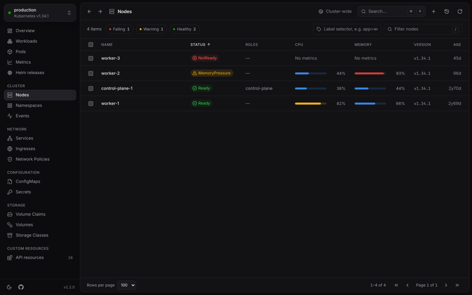Image resolution: width=472 pixels, height=295 pixels.
Task: Filter by Warning 1 chip
Action: pos(151,29)
